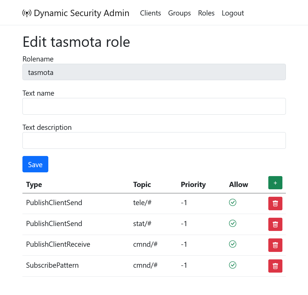Image resolution: width=308 pixels, height=295 pixels.
Task: Click allow checkmark in tele/# row
Action: tap(233, 203)
